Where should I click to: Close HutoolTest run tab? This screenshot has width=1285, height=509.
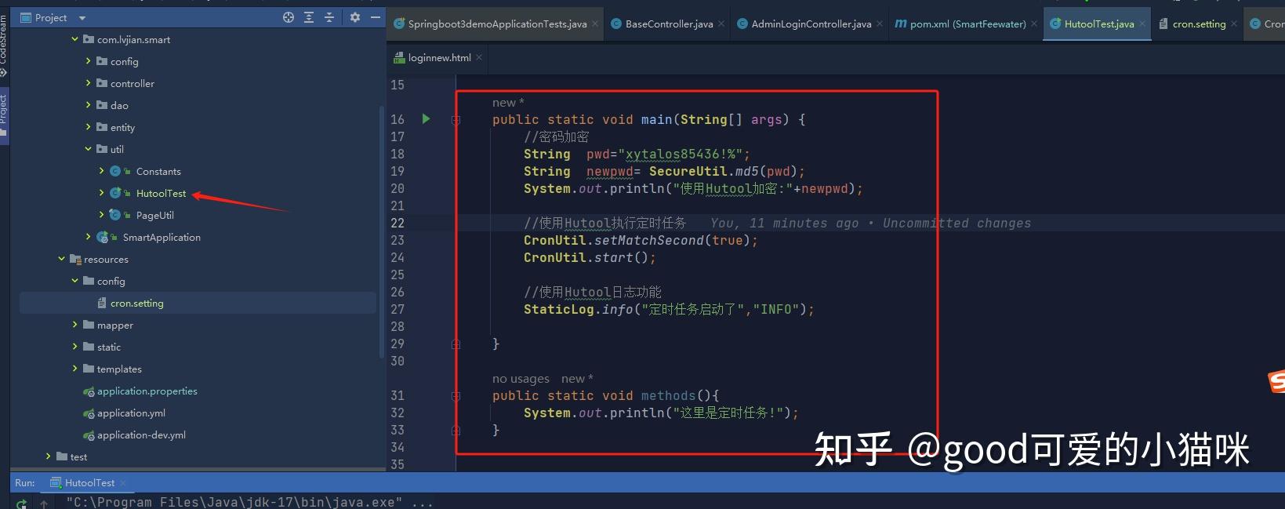[x=123, y=483]
